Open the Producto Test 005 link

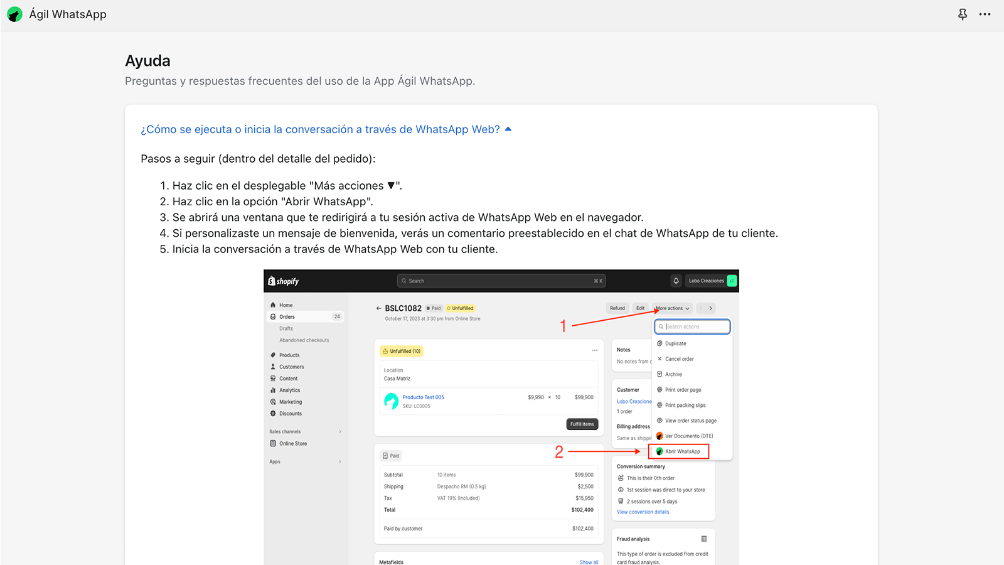[x=423, y=397]
